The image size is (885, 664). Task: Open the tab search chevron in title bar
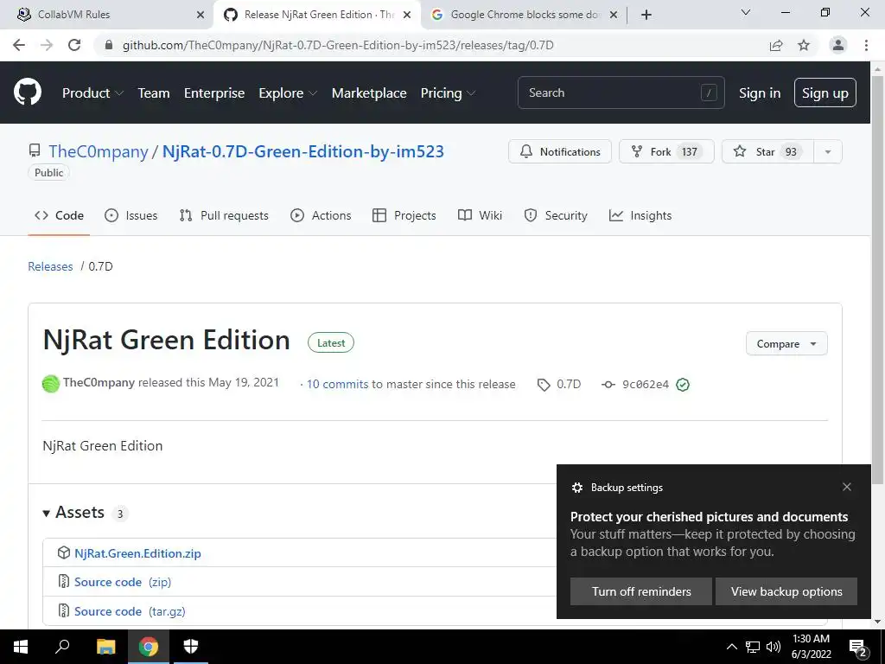745,12
